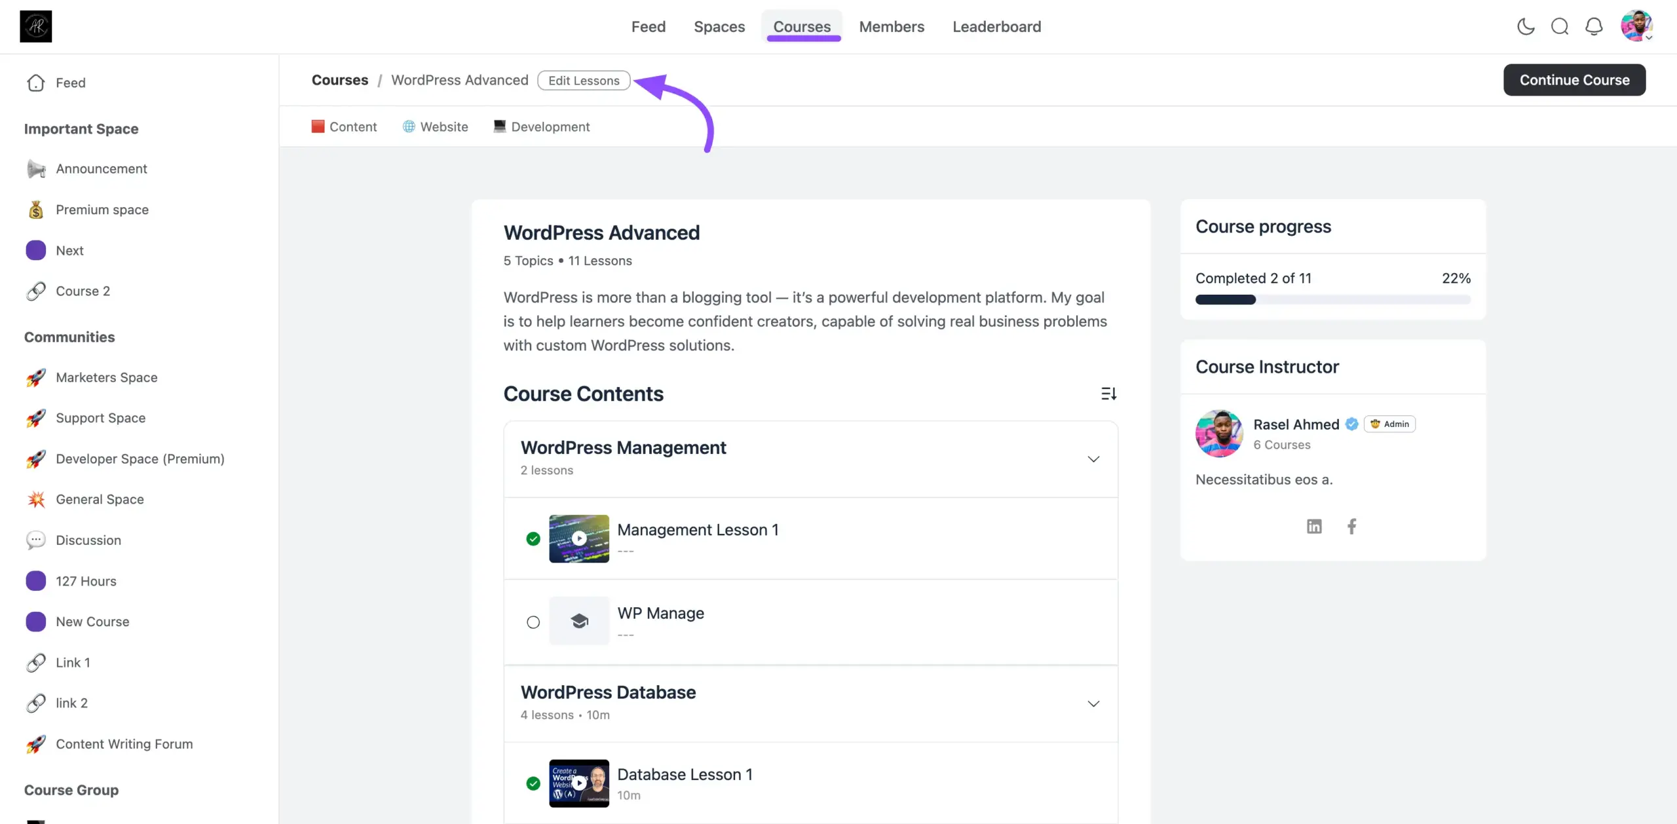Click 'Necessitatibus eos a.' bio text
Screen dimensions: 1677x824
click(1264, 479)
